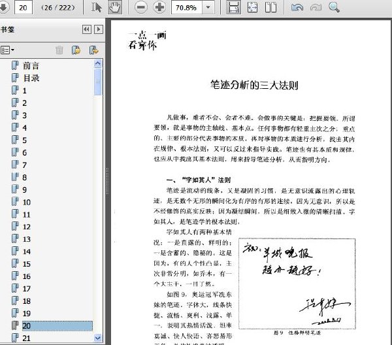Open the zoom level dropdown arrow
Image resolution: width=392 pixels, height=345 pixels.
[208, 8]
